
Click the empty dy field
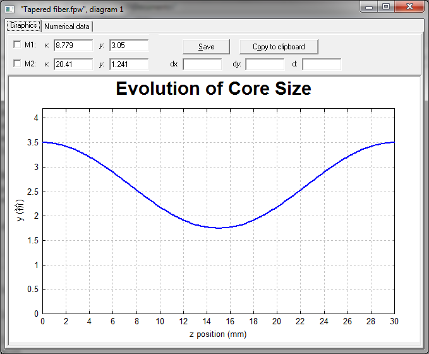pyautogui.click(x=265, y=64)
